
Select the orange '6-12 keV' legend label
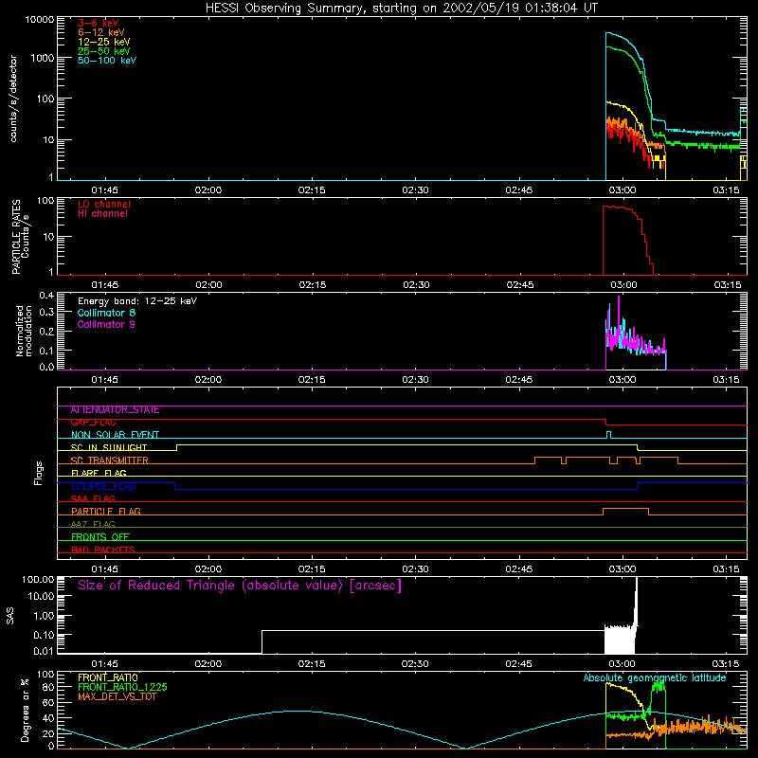(x=101, y=32)
